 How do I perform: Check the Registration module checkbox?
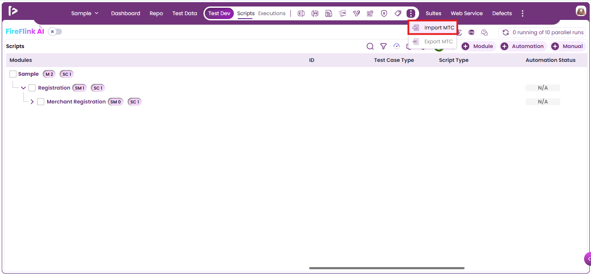(x=32, y=88)
